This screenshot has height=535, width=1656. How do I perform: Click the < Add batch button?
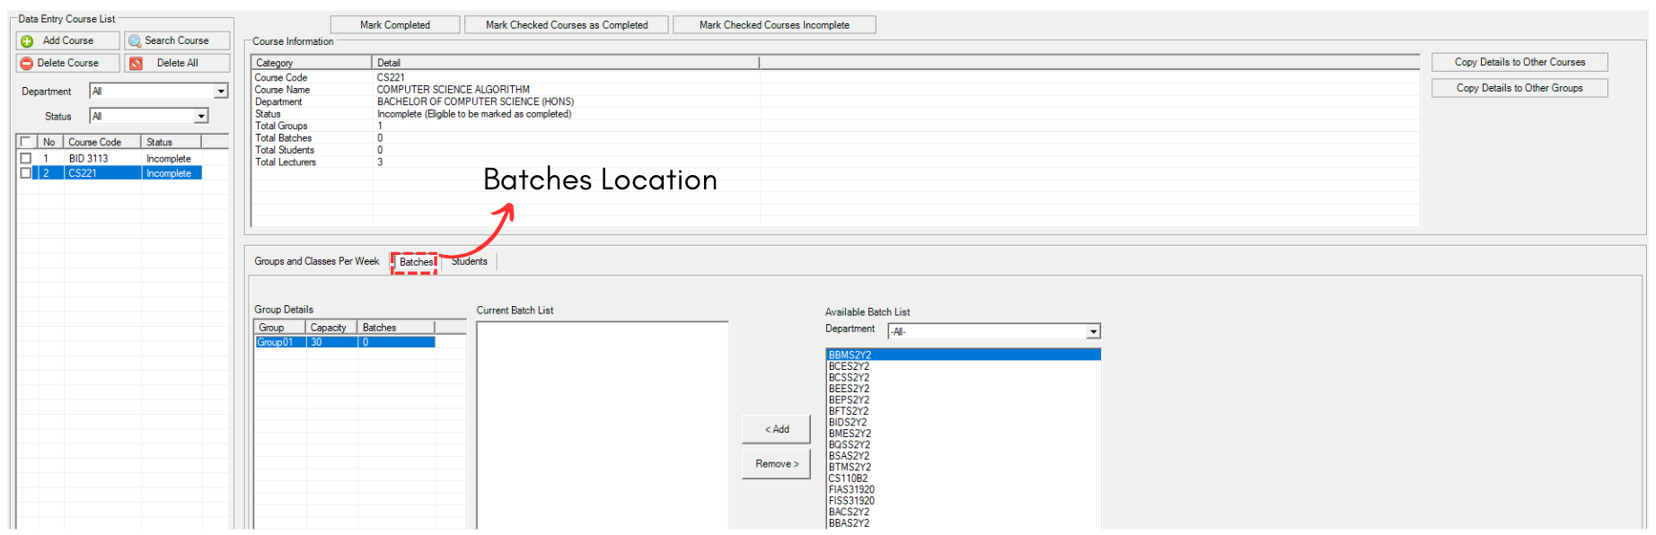[776, 429]
